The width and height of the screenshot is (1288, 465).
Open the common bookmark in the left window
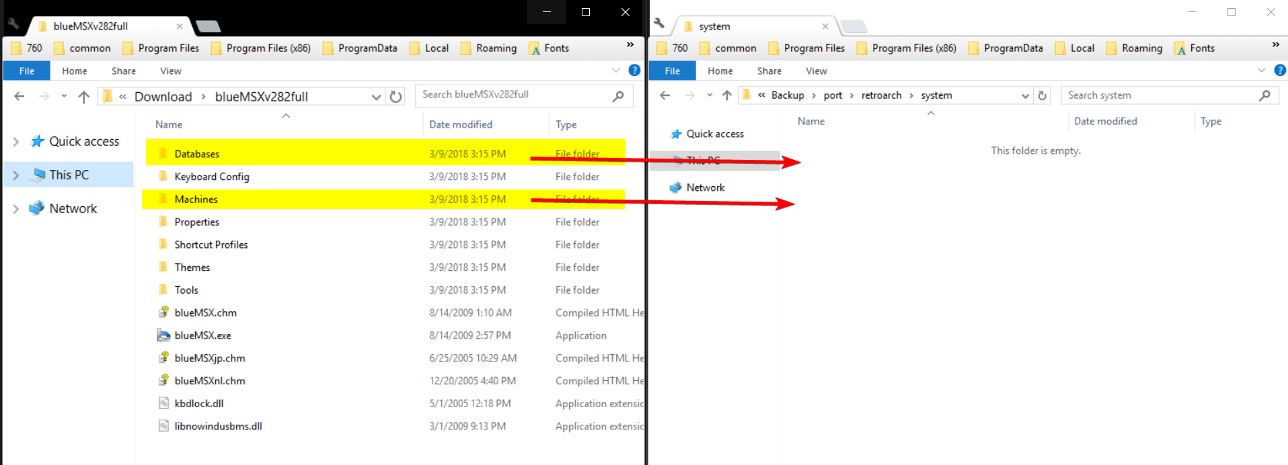pyautogui.click(x=82, y=48)
